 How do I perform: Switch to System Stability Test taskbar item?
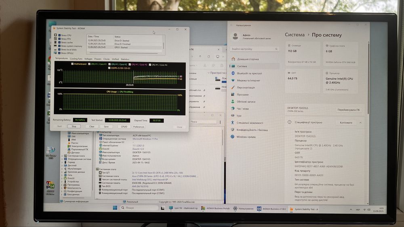pos(304,209)
